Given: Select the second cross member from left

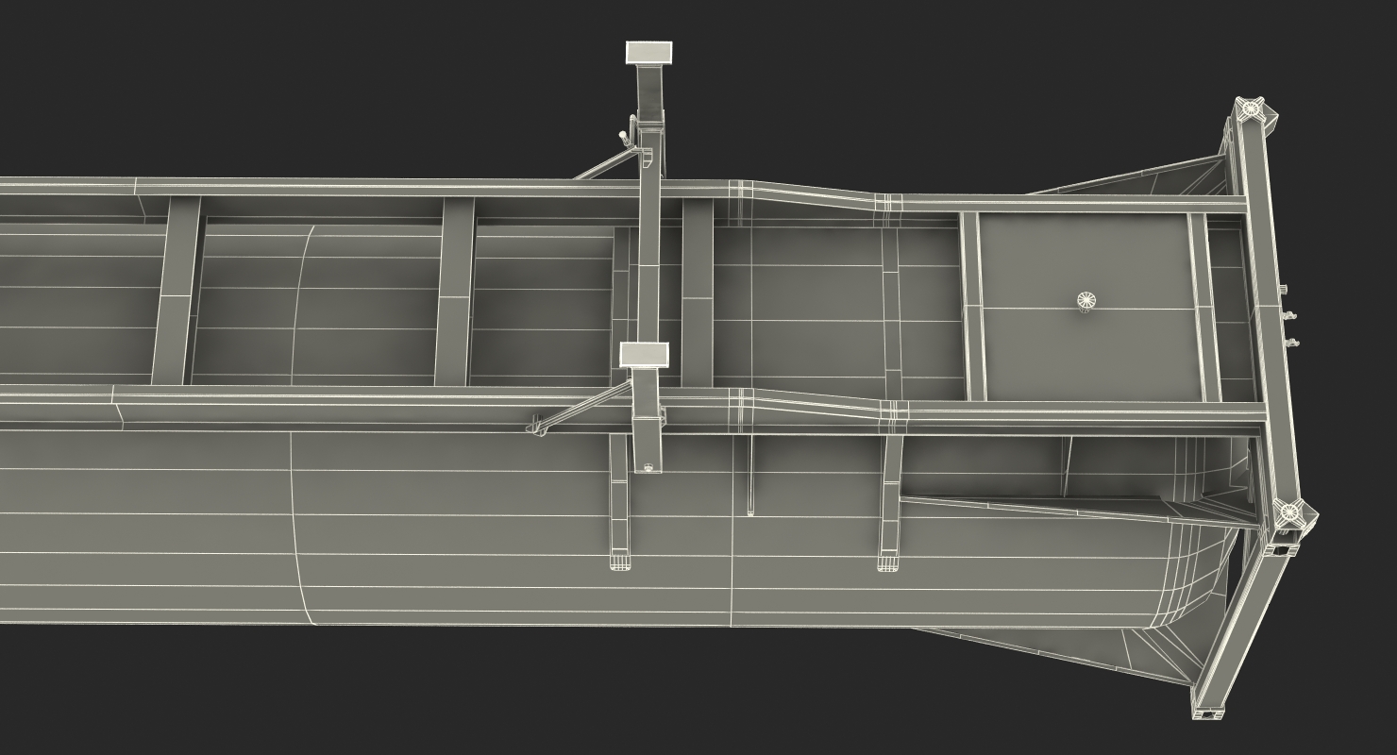Looking at the screenshot, I should [x=455, y=291].
